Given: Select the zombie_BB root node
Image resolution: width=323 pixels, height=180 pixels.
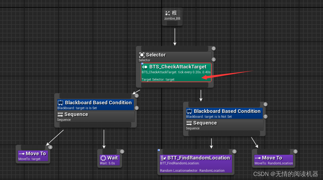Looking at the screenshot, I should click(172, 18).
